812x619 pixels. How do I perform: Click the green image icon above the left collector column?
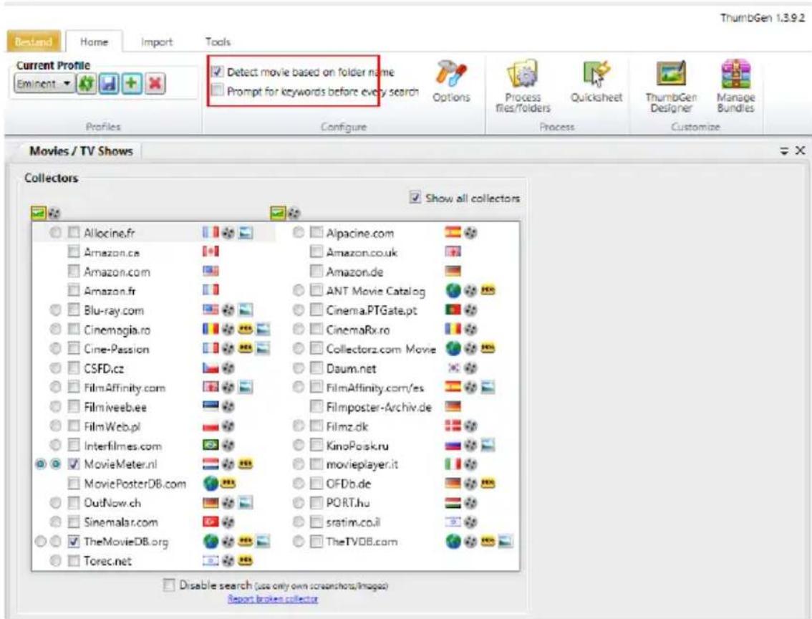pos(38,212)
